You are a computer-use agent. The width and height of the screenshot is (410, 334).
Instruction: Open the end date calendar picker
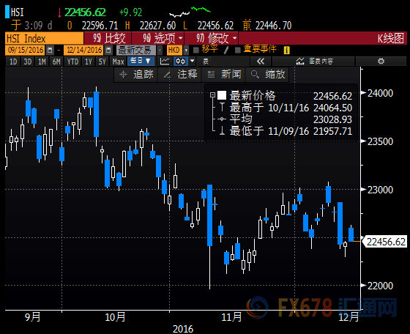pyautogui.click(x=108, y=50)
